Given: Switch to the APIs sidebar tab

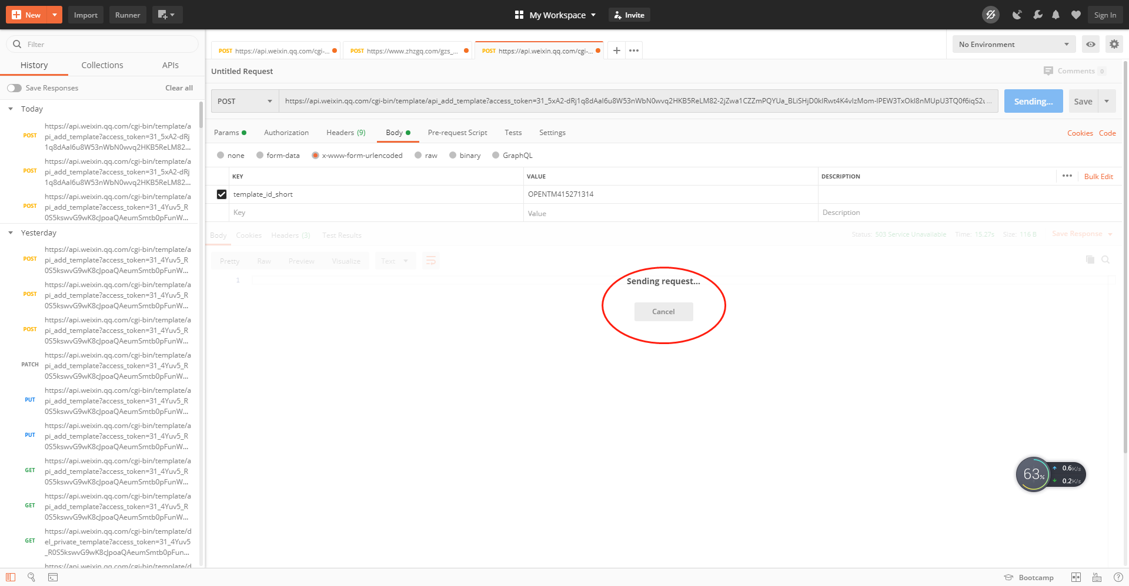Looking at the screenshot, I should tap(171, 65).
